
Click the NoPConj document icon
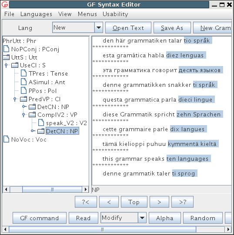pos(6,49)
